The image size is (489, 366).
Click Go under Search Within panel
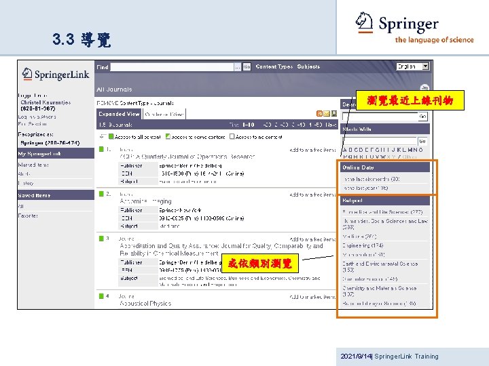click(422, 117)
